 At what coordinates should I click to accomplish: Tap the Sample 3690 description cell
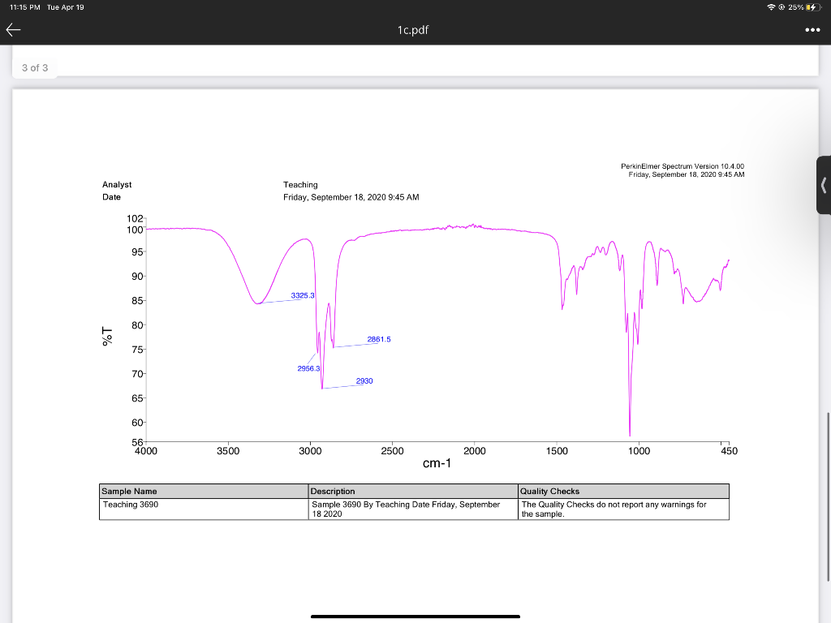pos(413,509)
